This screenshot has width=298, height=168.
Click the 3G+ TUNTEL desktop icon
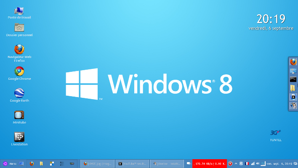pos(275,133)
